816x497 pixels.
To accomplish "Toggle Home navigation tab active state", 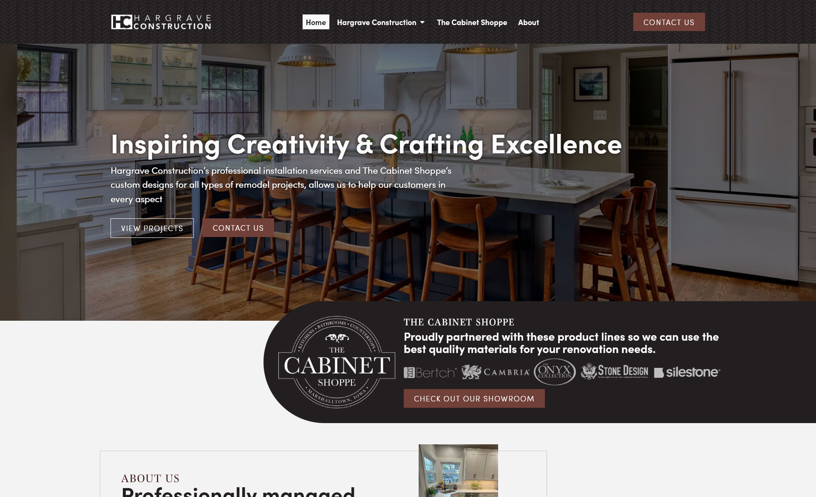I will click(315, 22).
